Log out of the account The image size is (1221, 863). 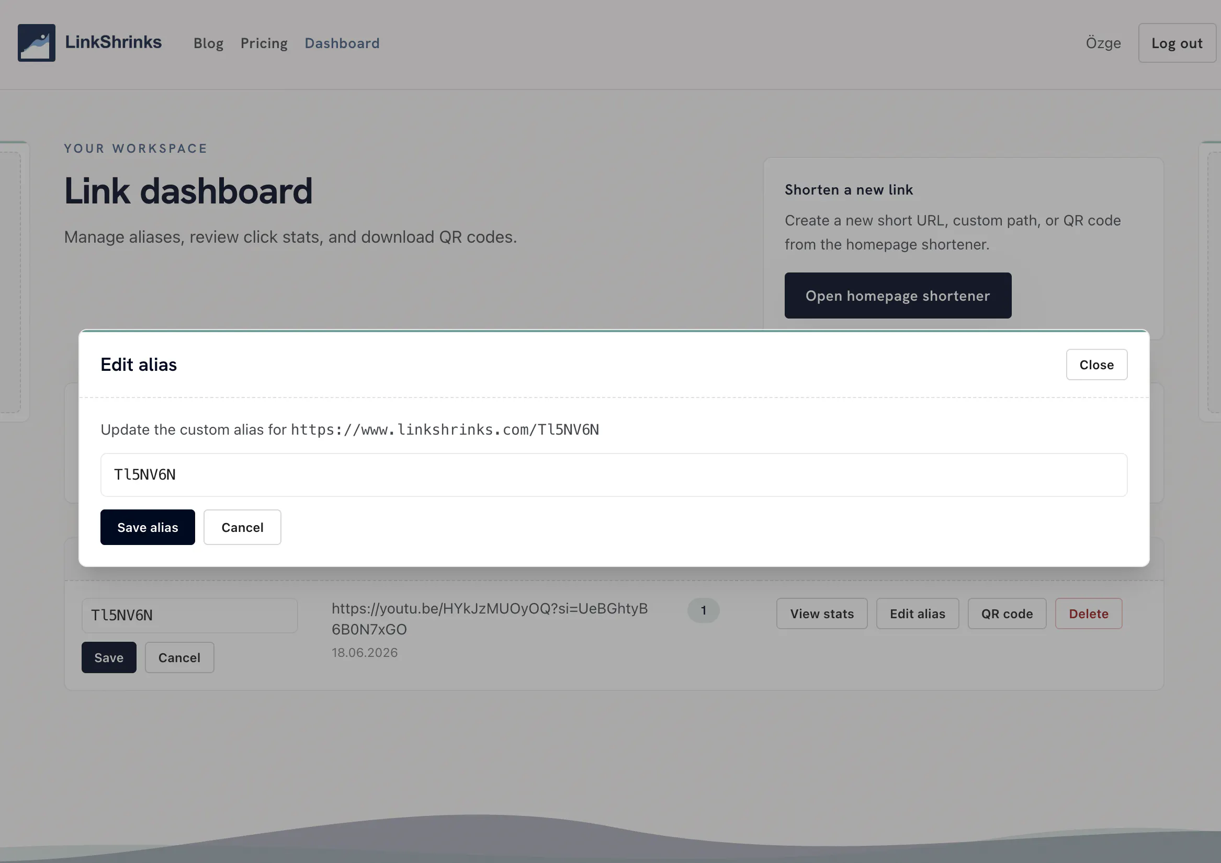[1177, 43]
